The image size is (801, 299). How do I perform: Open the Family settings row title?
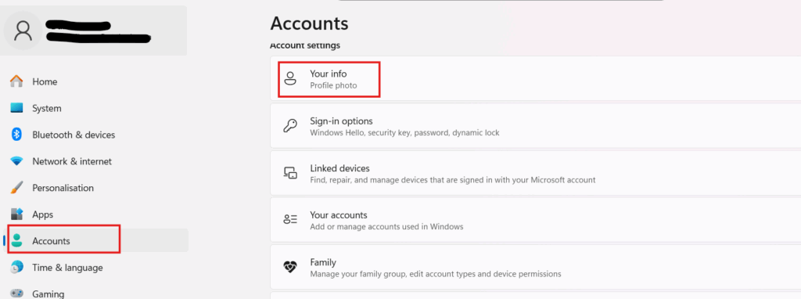click(323, 262)
